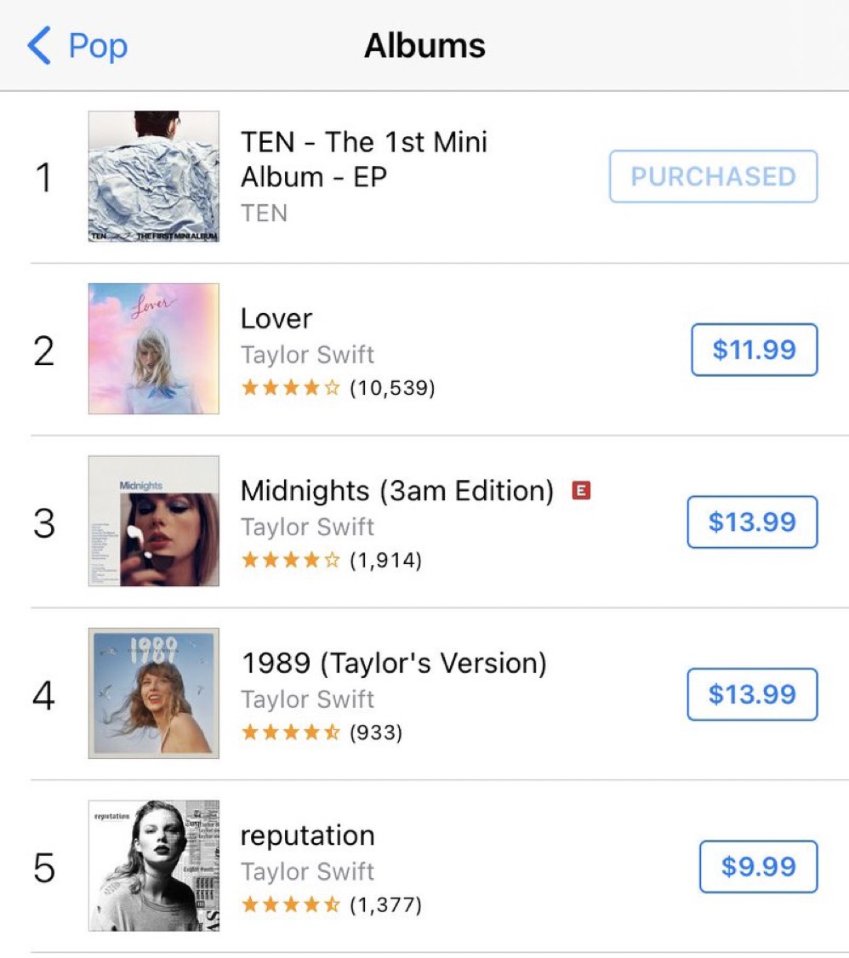Buy Midnights 3am Edition for $13.99

752,522
